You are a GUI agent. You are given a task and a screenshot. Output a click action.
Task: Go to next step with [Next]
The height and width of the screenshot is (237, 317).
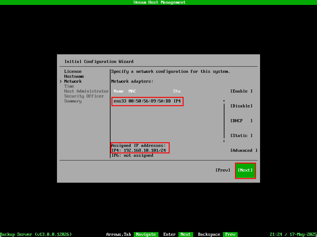pos(245,170)
